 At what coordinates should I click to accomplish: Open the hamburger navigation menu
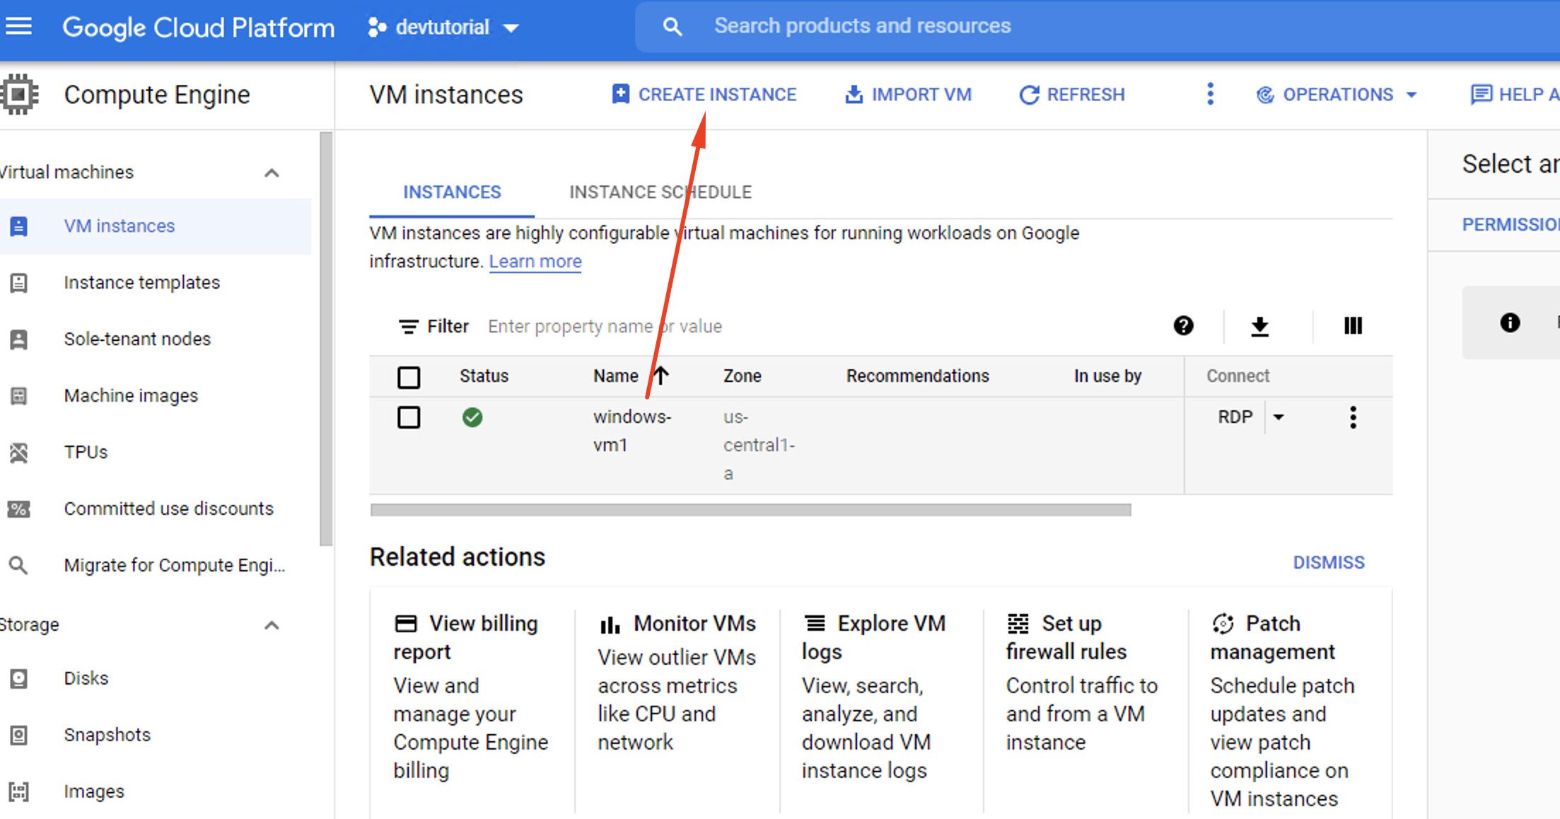(x=19, y=27)
